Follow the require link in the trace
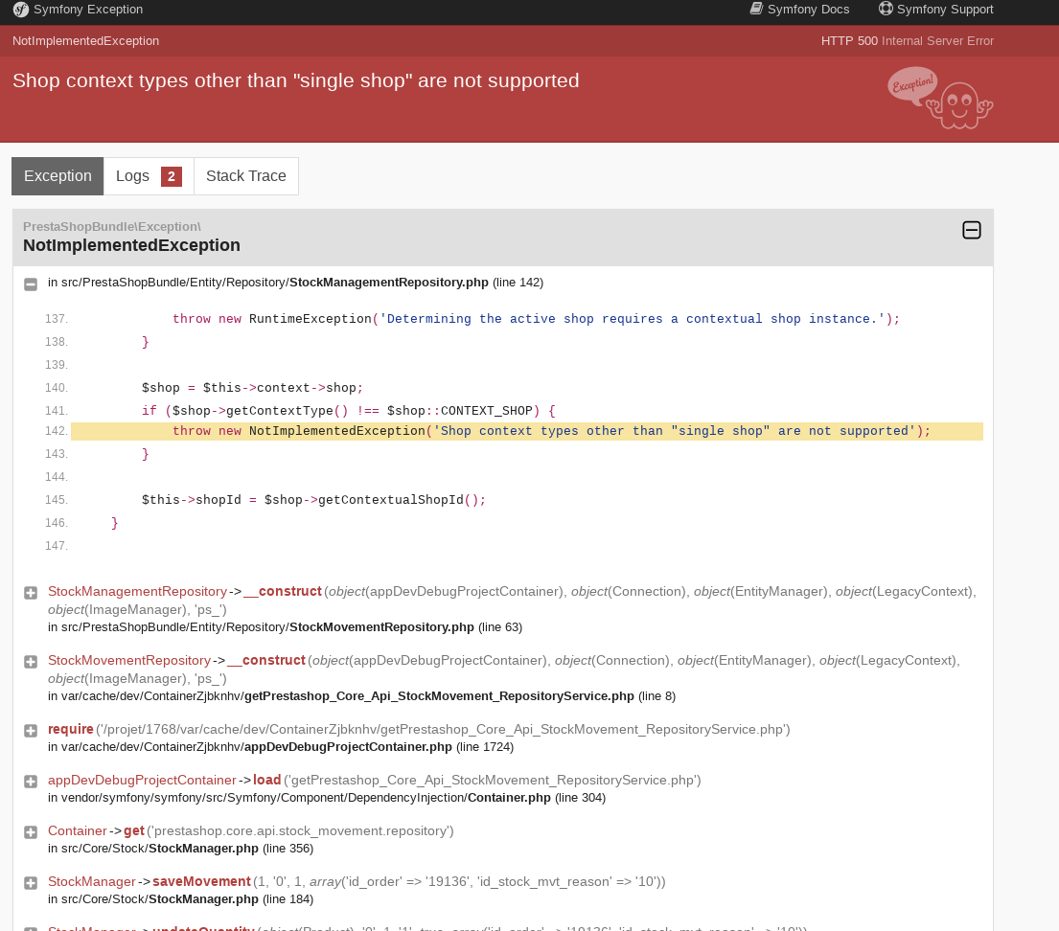Screen dimensions: 1059x931 pos(72,729)
